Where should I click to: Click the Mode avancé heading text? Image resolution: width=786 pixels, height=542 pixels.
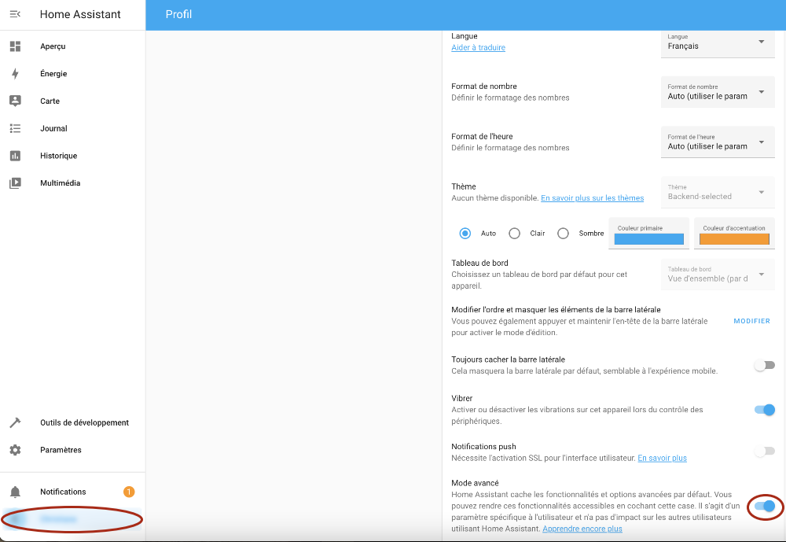coord(475,483)
